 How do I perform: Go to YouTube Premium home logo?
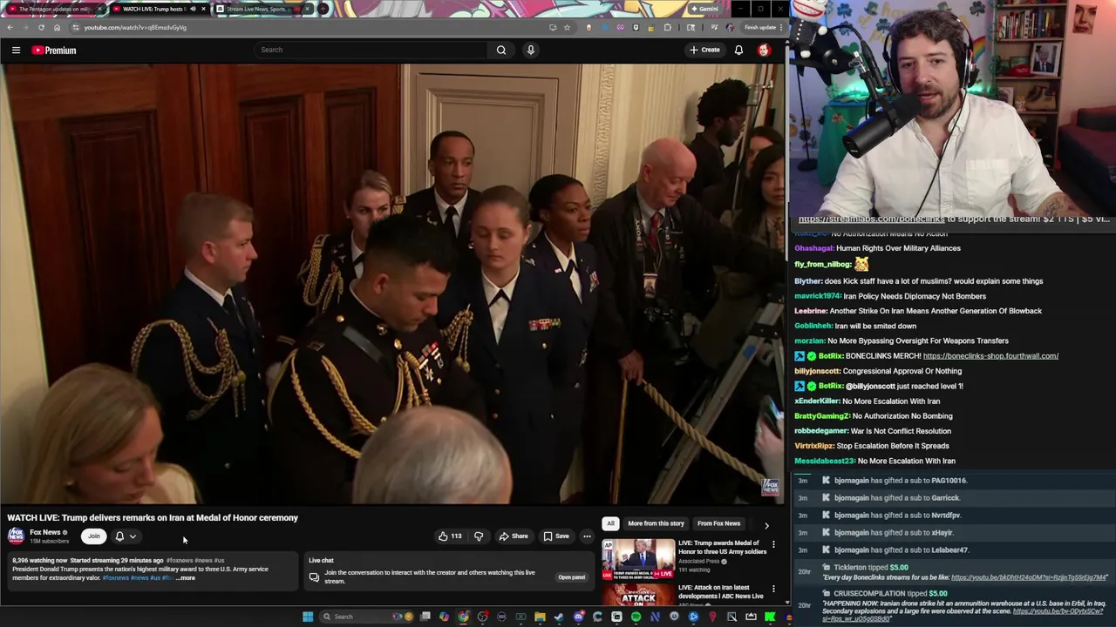pos(54,51)
